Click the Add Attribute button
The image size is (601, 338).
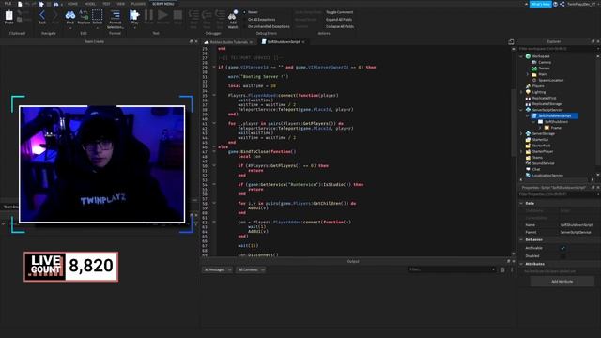coord(562,282)
